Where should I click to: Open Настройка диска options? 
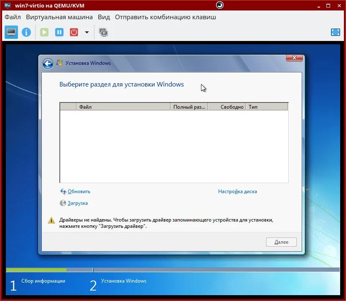(237, 191)
